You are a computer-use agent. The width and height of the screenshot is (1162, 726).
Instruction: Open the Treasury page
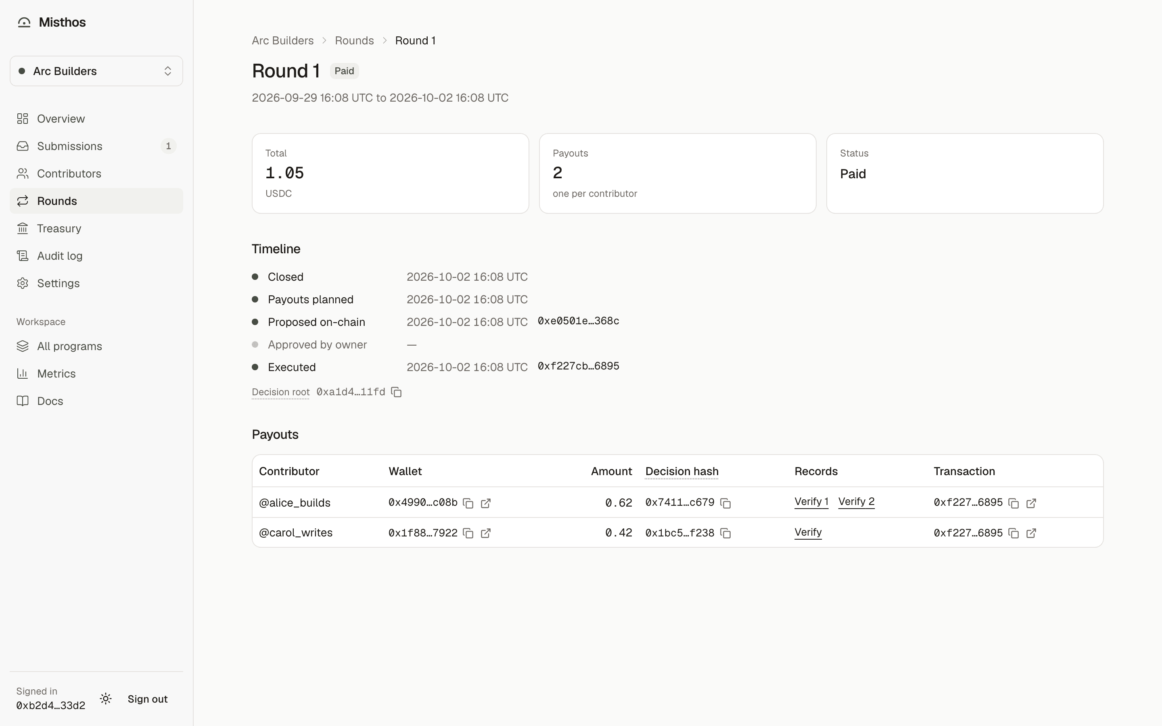(96, 228)
